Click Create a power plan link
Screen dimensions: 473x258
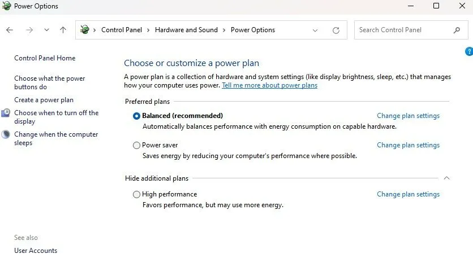pos(44,100)
